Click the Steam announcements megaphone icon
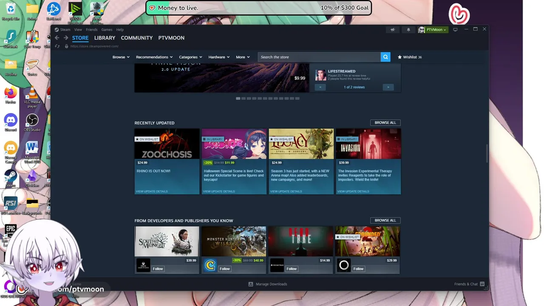Screen dimensions: 544x306 (x=393, y=30)
